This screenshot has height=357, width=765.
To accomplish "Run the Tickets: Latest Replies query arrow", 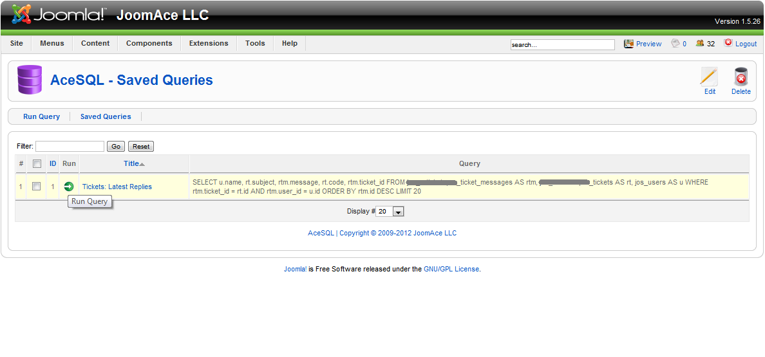I will [x=69, y=186].
